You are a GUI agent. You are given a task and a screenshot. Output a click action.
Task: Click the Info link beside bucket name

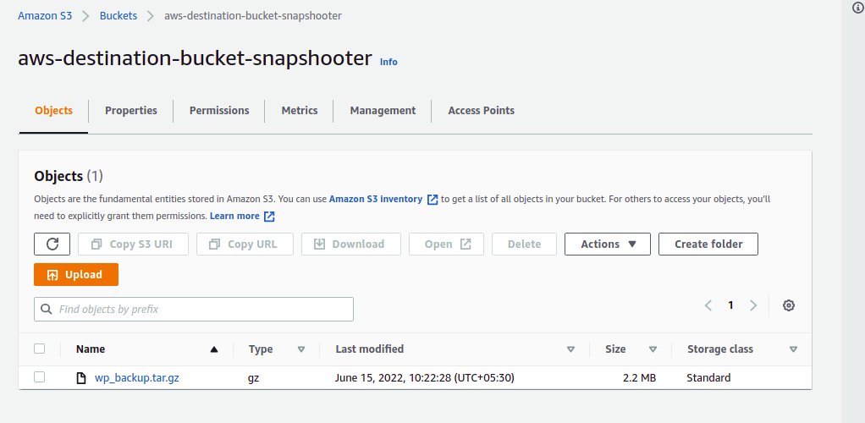coord(388,62)
